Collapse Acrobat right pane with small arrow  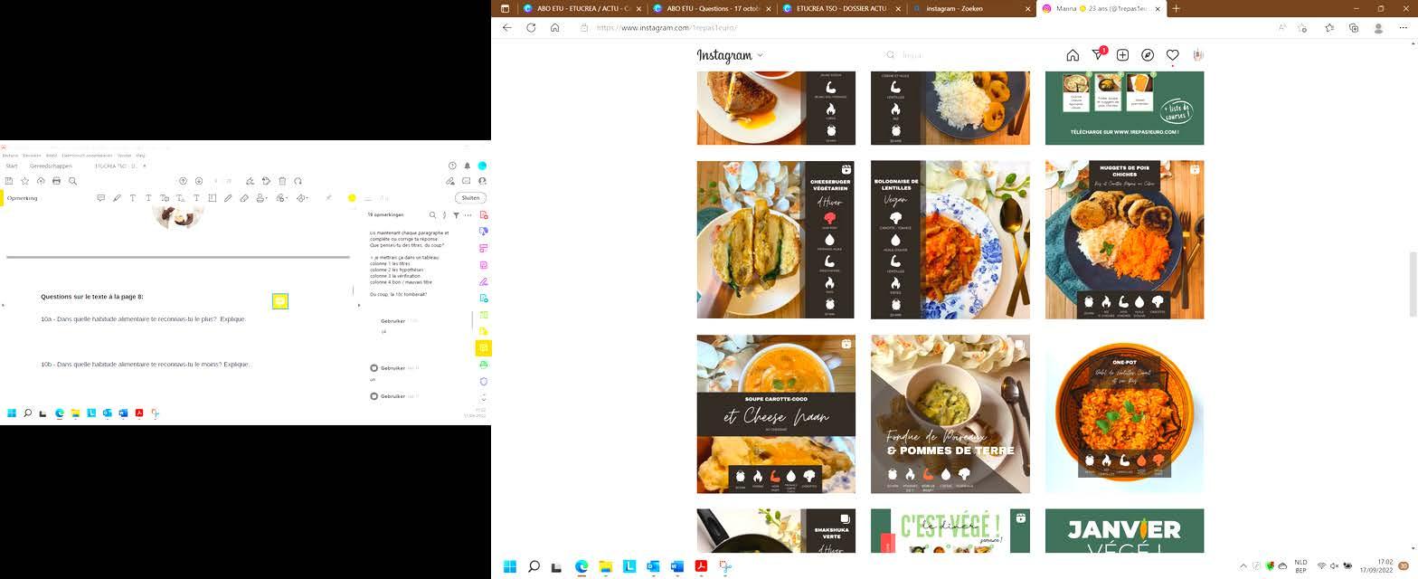[x=359, y=305]
